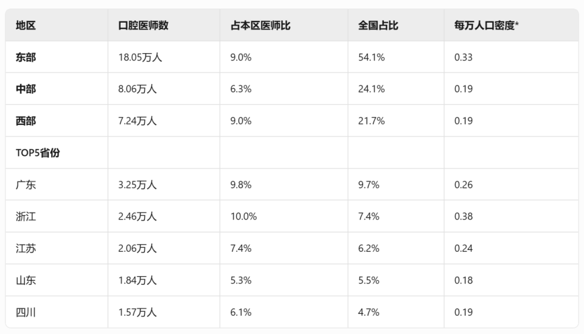Click the 山东 row label

(x=26, y=280)
